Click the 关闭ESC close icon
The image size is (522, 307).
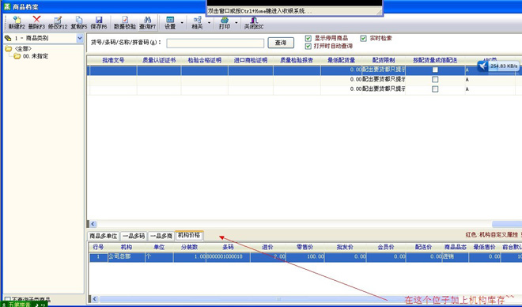[254, 20]
